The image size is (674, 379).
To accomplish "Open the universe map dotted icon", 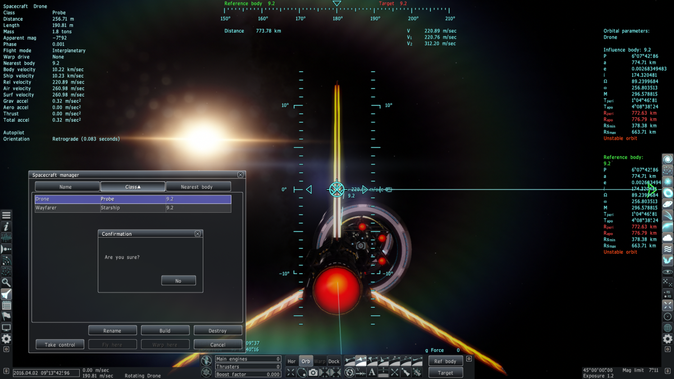I will coord(6,271).
